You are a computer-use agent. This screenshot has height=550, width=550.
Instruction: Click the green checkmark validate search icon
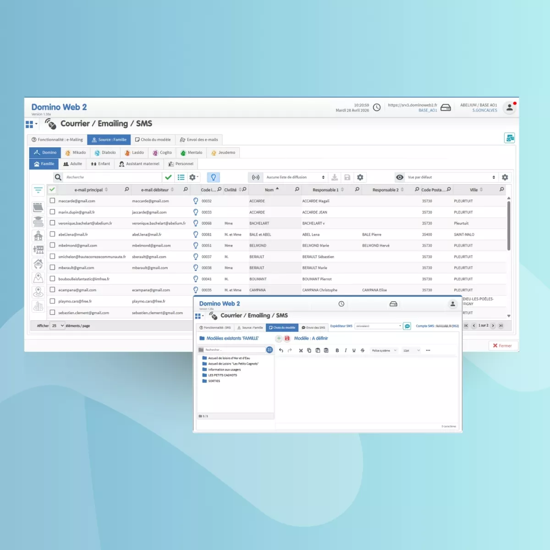[x=168, y=177]
